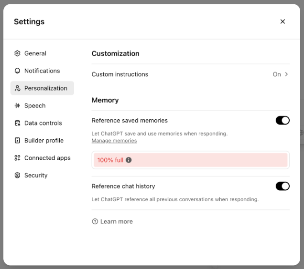The width and height of the screenshot is (304, 269).
Task: Click the Learn more link text
Action: tap(117, 221)
